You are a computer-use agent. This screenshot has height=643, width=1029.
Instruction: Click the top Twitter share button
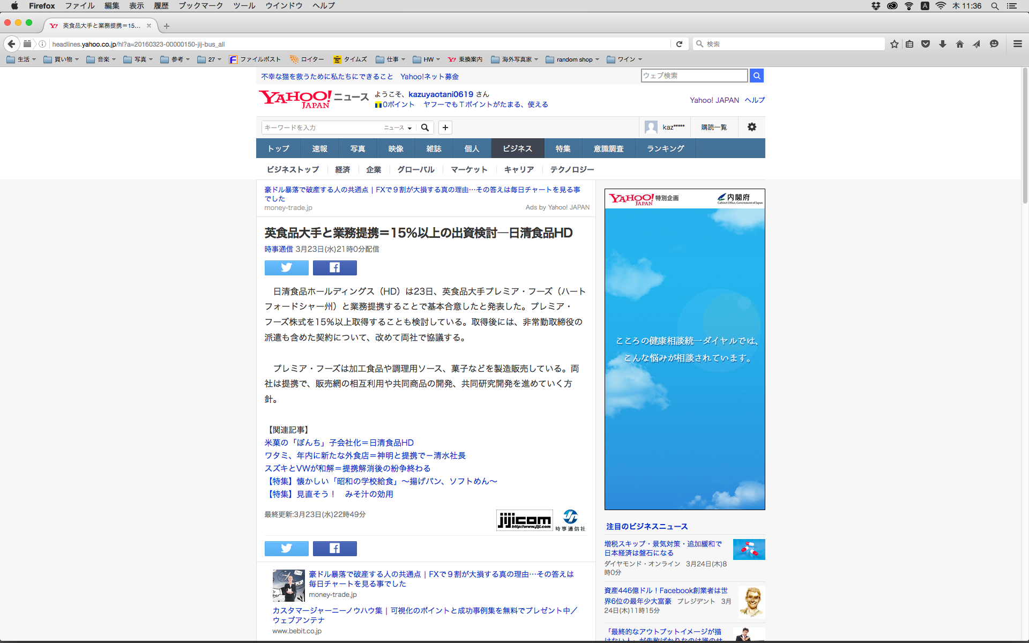286,267
